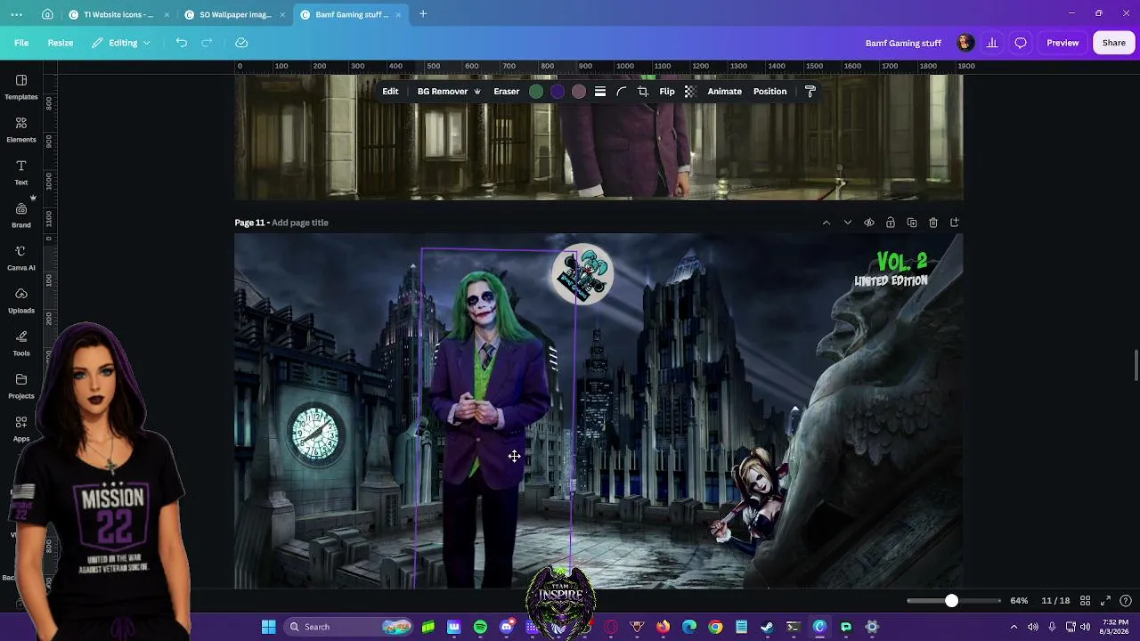Viewport: 1140px width, 641px height.
Task: Open Firefox from the taskbar
Action: pos(664,627)
